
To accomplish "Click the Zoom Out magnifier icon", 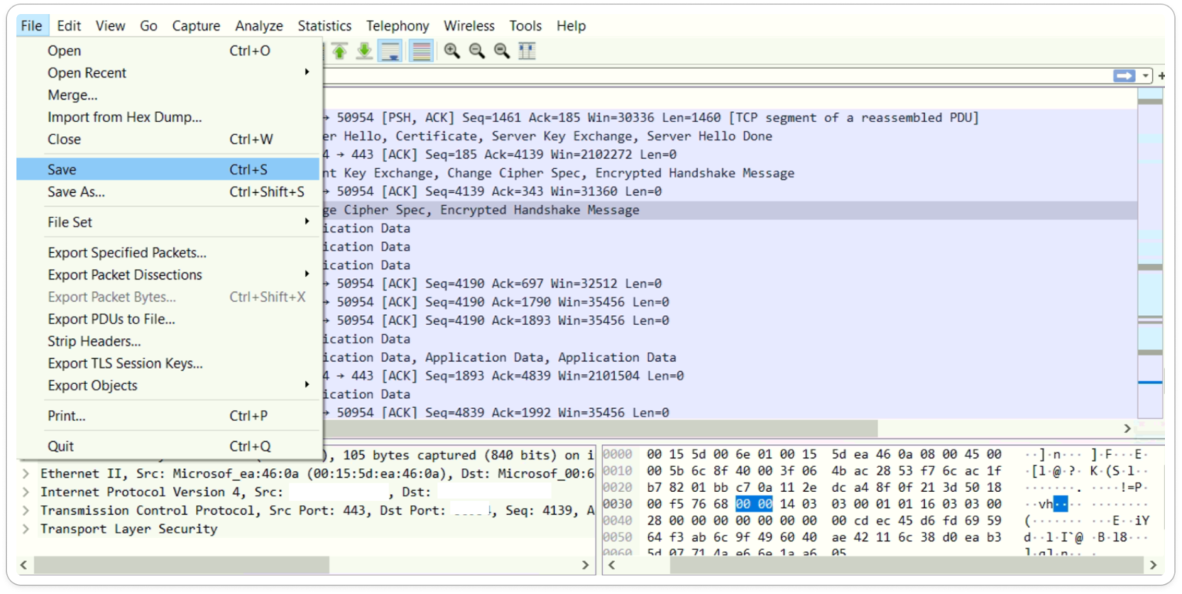I will (475, 51).
